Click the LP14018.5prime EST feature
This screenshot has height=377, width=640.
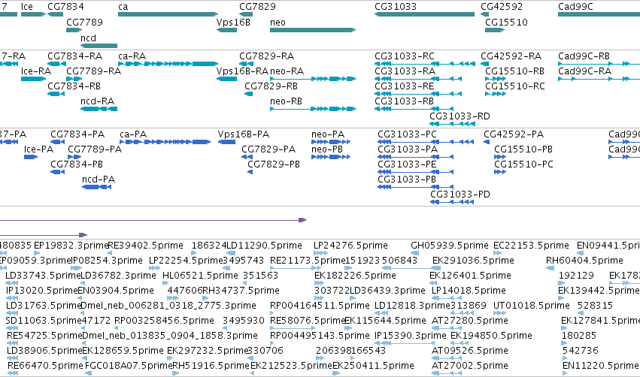(x=447, y=298)
